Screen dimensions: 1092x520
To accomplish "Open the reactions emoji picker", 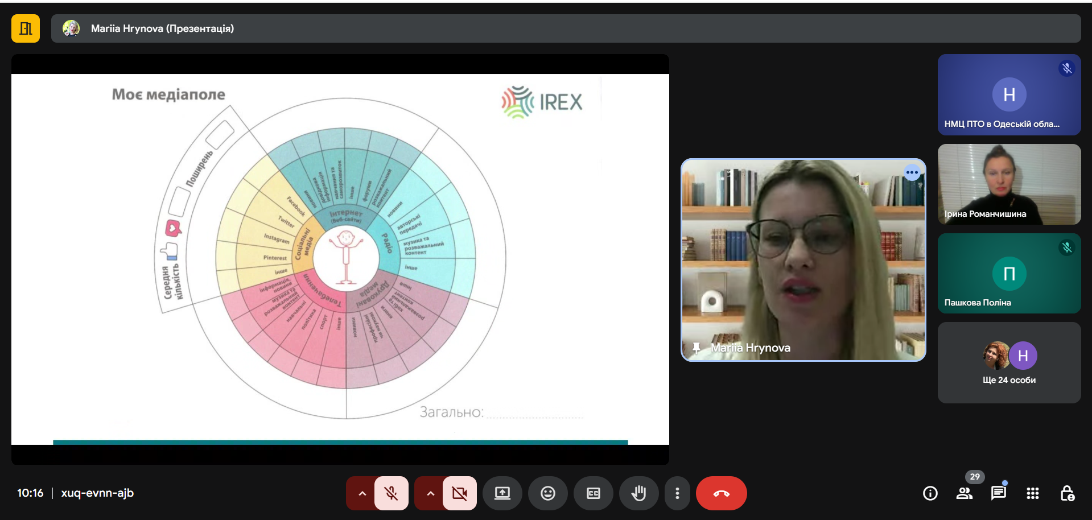I will [547, 493].
